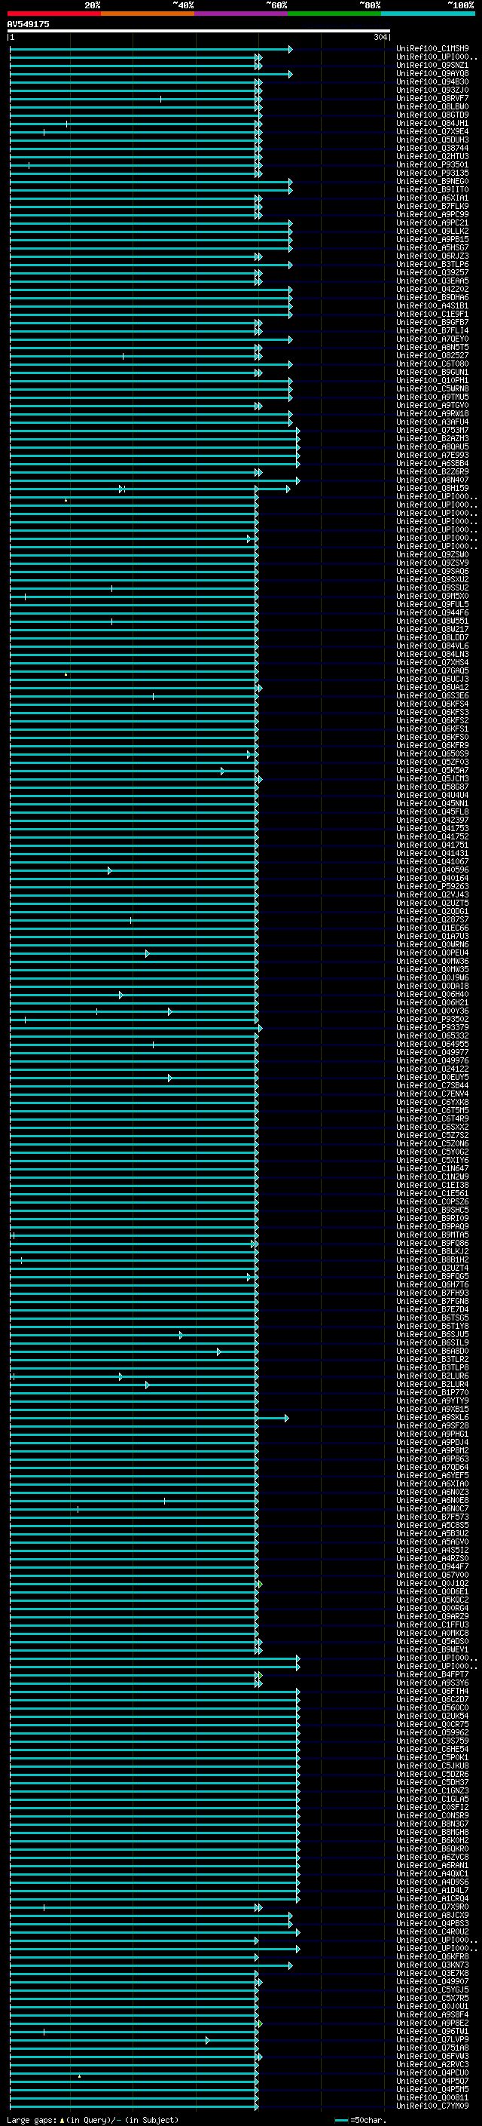
Task: Open the UniRef100_D0EUY5 label
Action: [432, 1077]
